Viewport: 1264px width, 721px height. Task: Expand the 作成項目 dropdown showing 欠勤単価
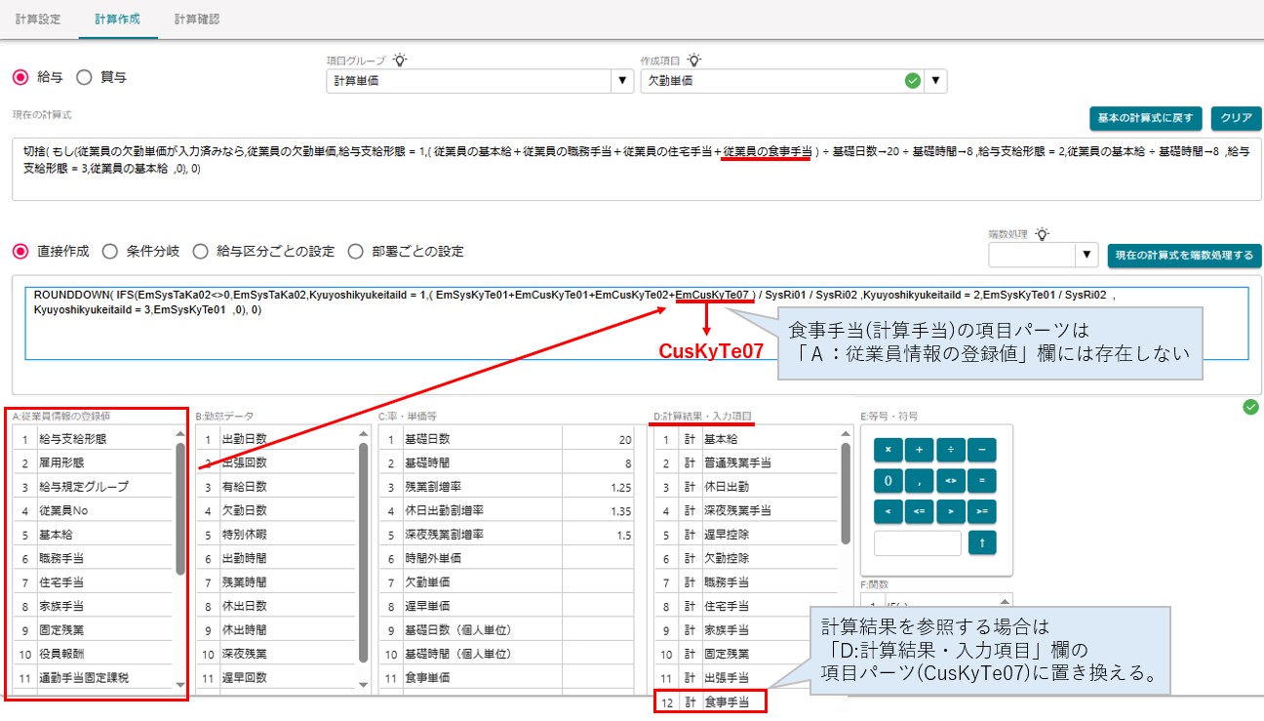[x=793, y=81]
